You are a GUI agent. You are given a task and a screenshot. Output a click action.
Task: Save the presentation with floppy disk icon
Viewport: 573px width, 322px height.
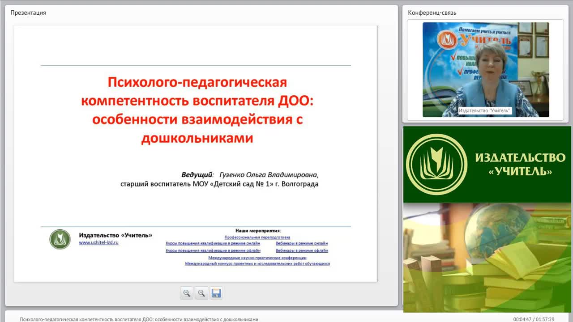tap(216, 293)
